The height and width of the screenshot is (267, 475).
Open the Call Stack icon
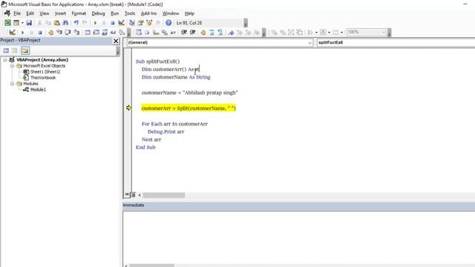click(x=122, y=32)
